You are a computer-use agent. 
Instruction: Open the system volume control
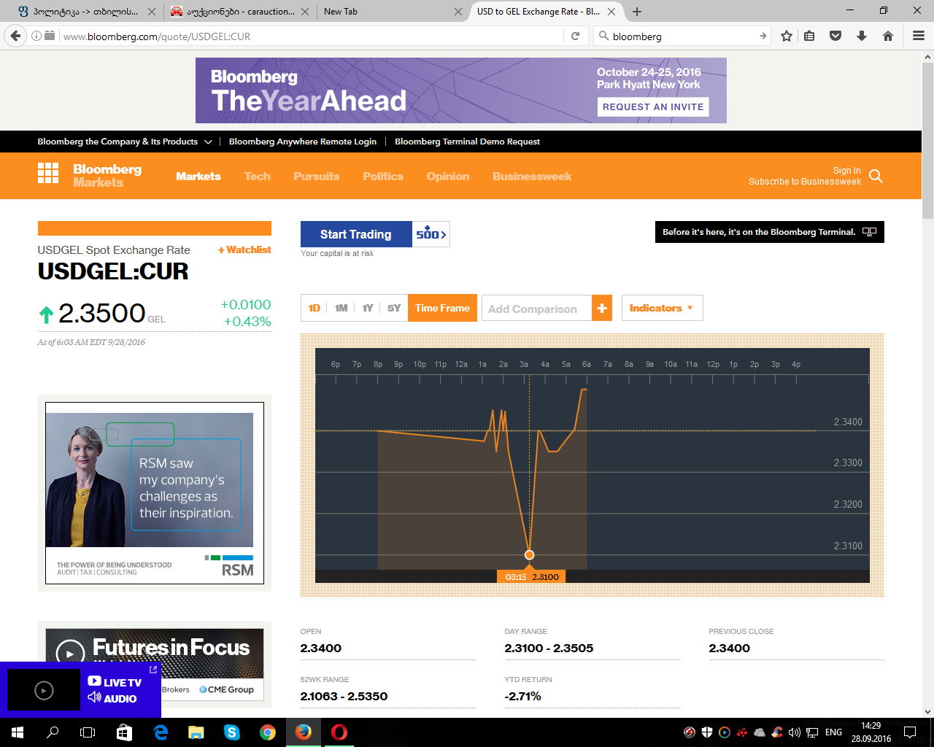[794, 732]
